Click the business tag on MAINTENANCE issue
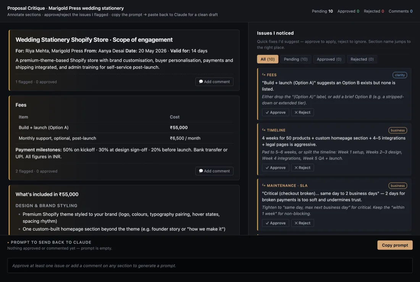This screenshot has height=282, width=420. (x=397, y=185)
